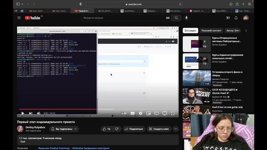This screenshot has width=267, height=150.
Task: Like the video with thumbs up
Action: [x=106, y=129]
